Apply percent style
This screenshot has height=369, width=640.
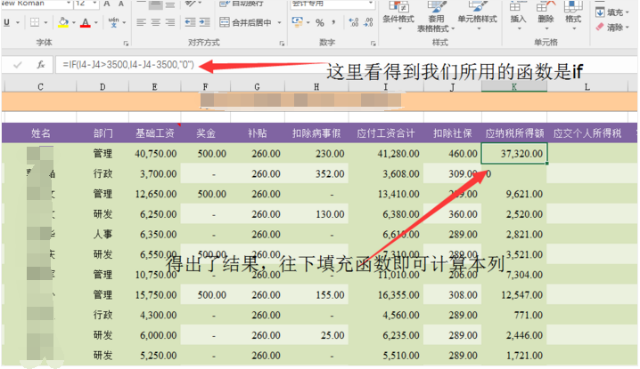pyautogui.click(x=320, y=23)
